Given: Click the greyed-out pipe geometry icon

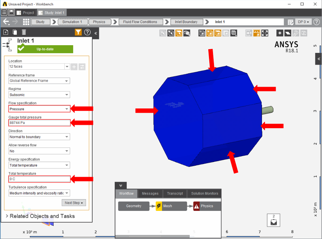Looking at the screenshot, I should [296, 33].
